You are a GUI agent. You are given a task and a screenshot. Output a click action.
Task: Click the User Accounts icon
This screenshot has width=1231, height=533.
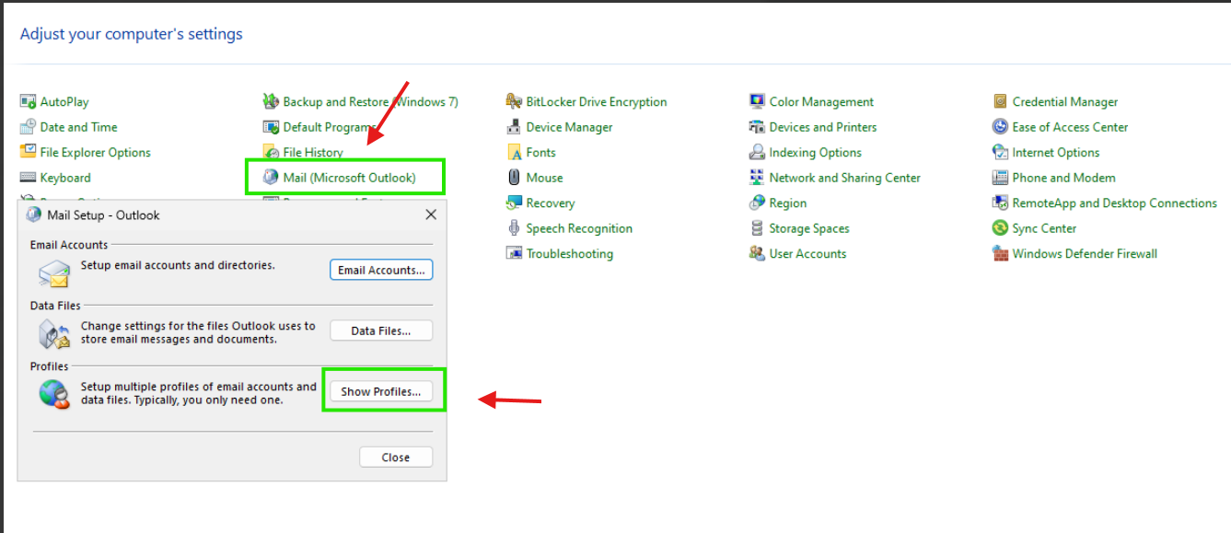757,254
